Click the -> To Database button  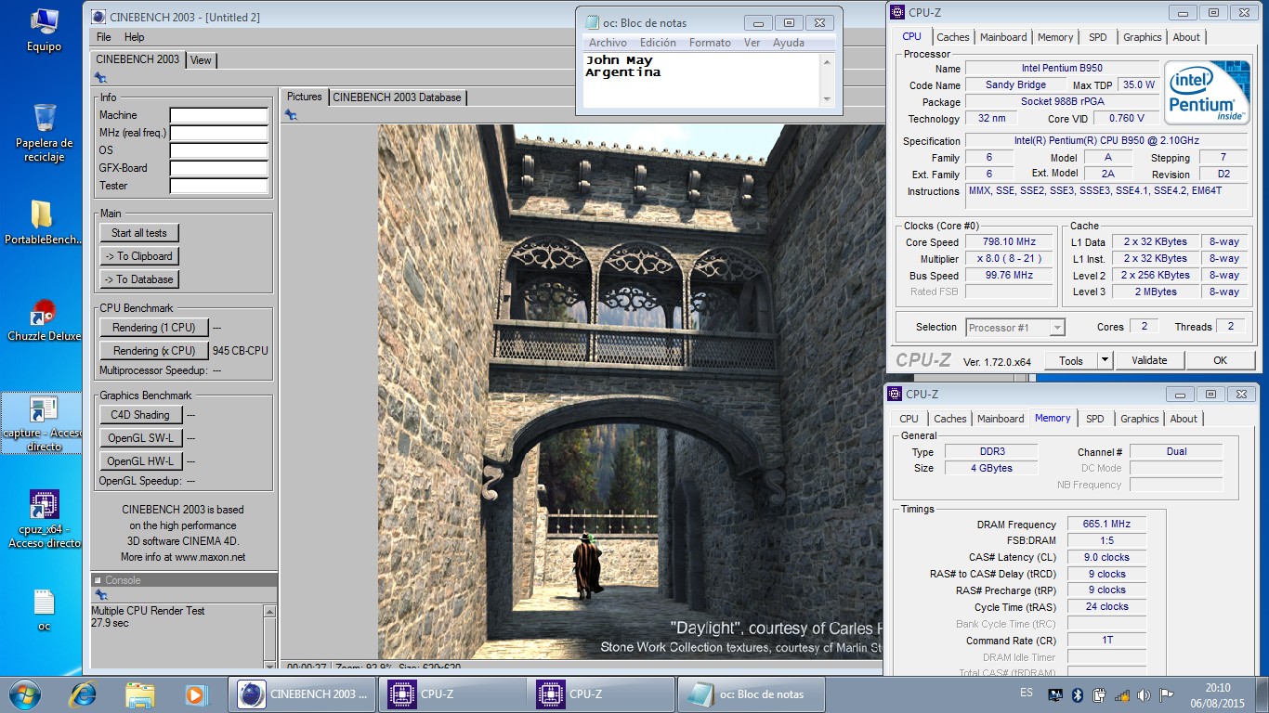(x=139, y=279)
